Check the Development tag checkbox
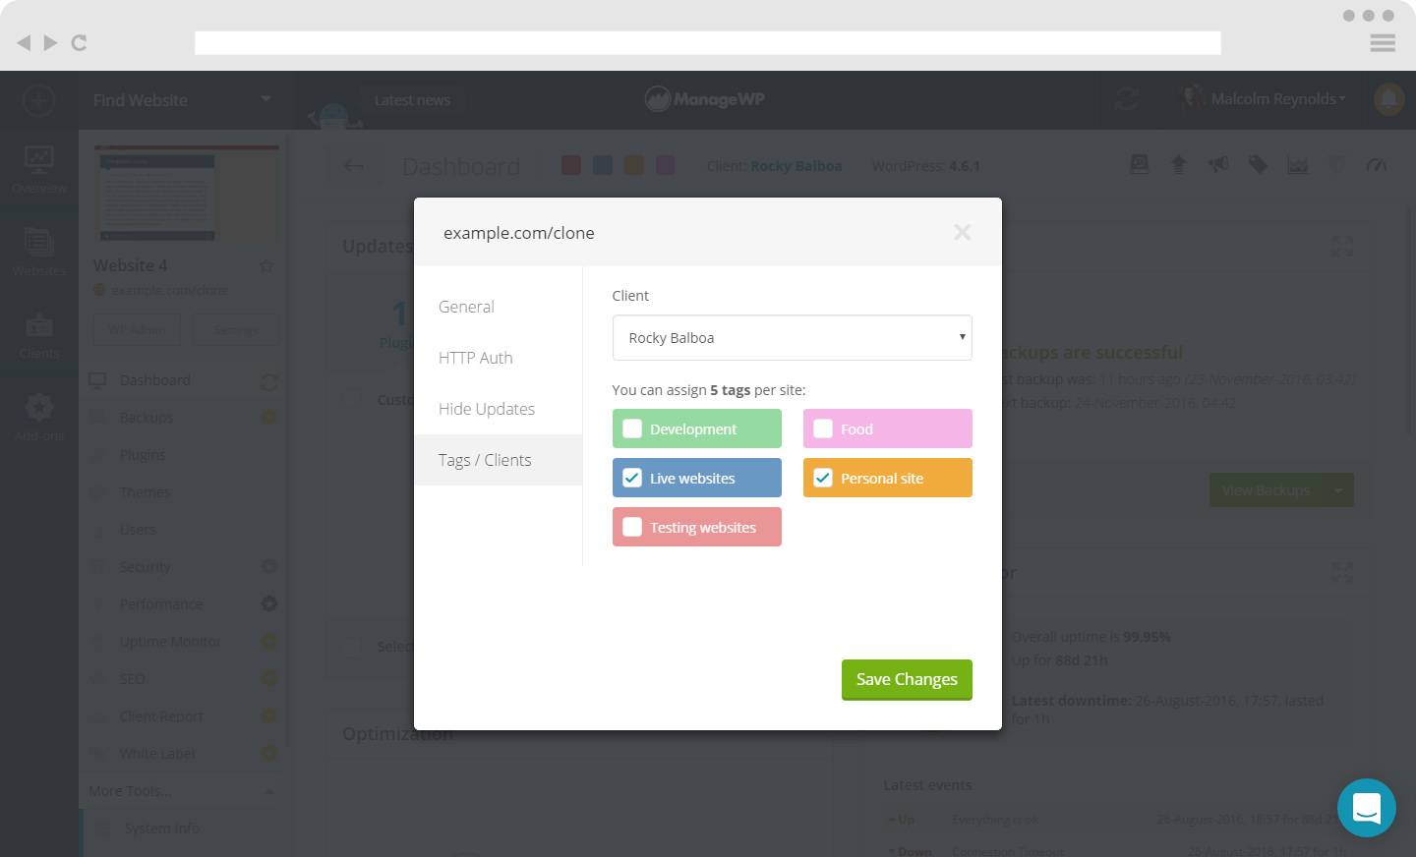 click(x=632, y=428)
